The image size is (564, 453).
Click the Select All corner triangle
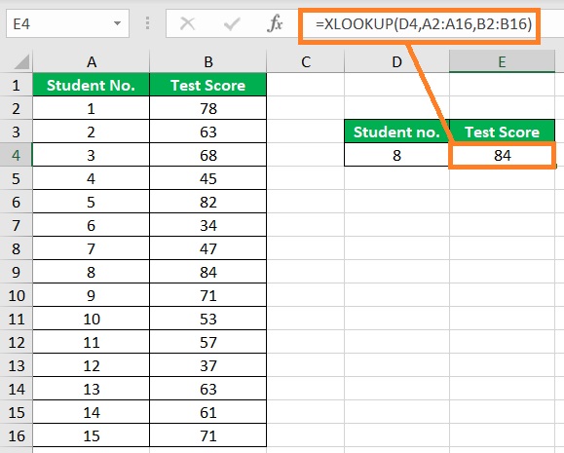point(21,62)
